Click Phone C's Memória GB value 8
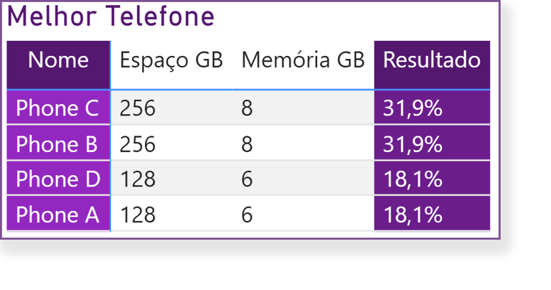551x290 pixels. pos(247,108)
